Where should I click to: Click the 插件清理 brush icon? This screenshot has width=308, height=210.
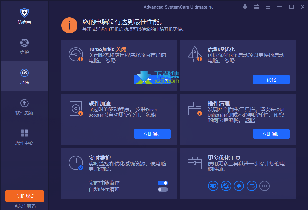pos(195,109)
